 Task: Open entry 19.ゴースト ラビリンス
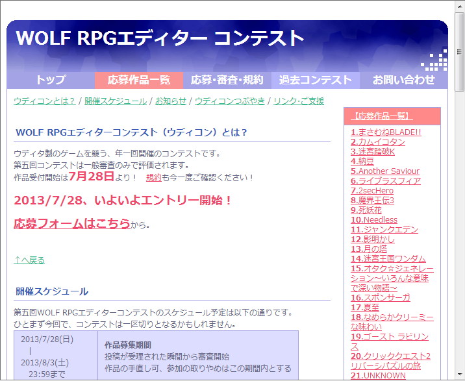pos(390,341)
